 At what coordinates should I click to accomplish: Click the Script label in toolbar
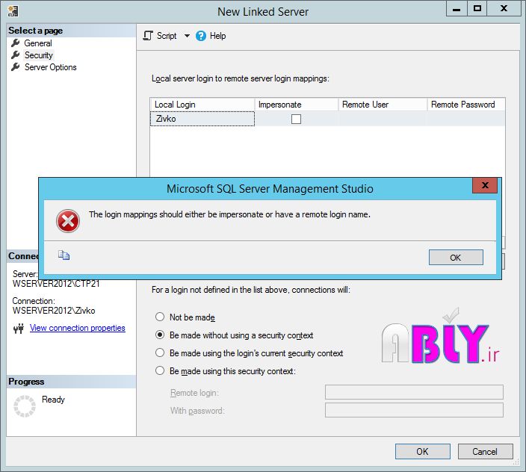point(167,36)
